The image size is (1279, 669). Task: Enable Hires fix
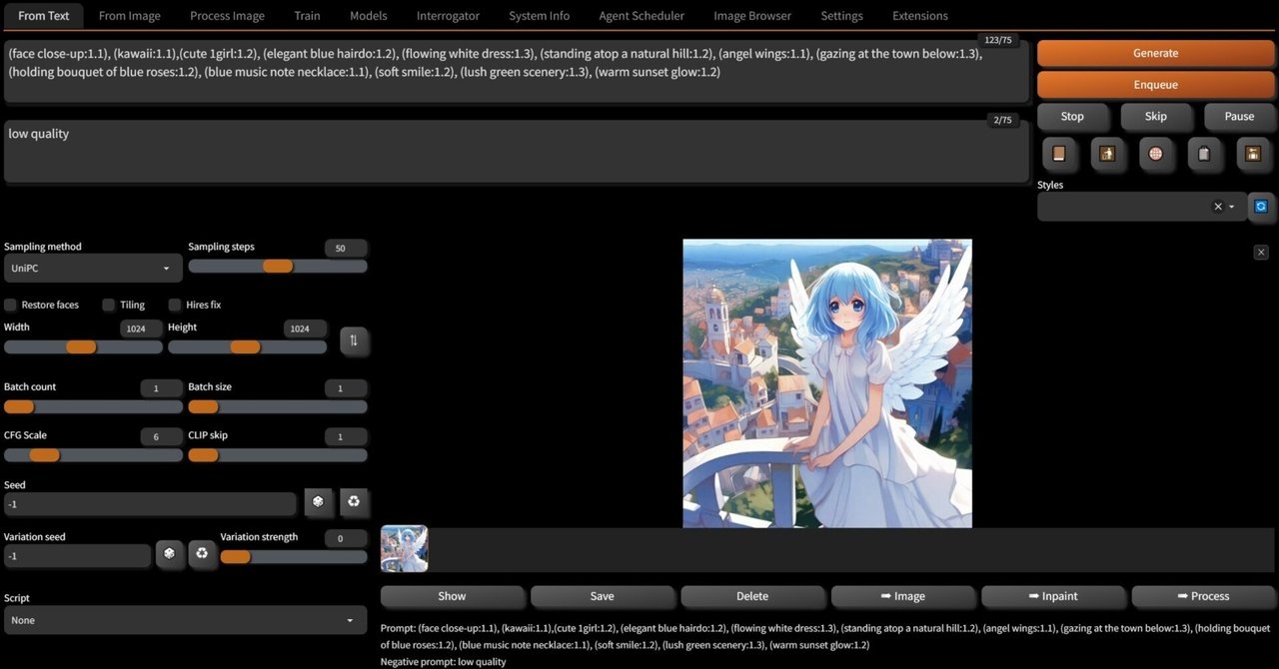(175, 305)
